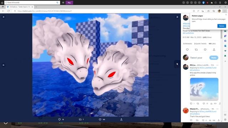228x128 pixels.
Task: Like the photo using the heart under it
Action: point(100,119)
